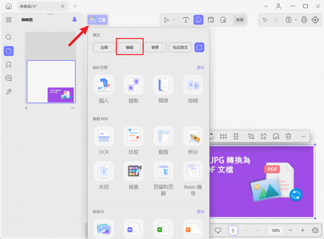This screenshot has height=239, width=324.
Task: Open the 100% zoom level dropdown
Action: 276,230
